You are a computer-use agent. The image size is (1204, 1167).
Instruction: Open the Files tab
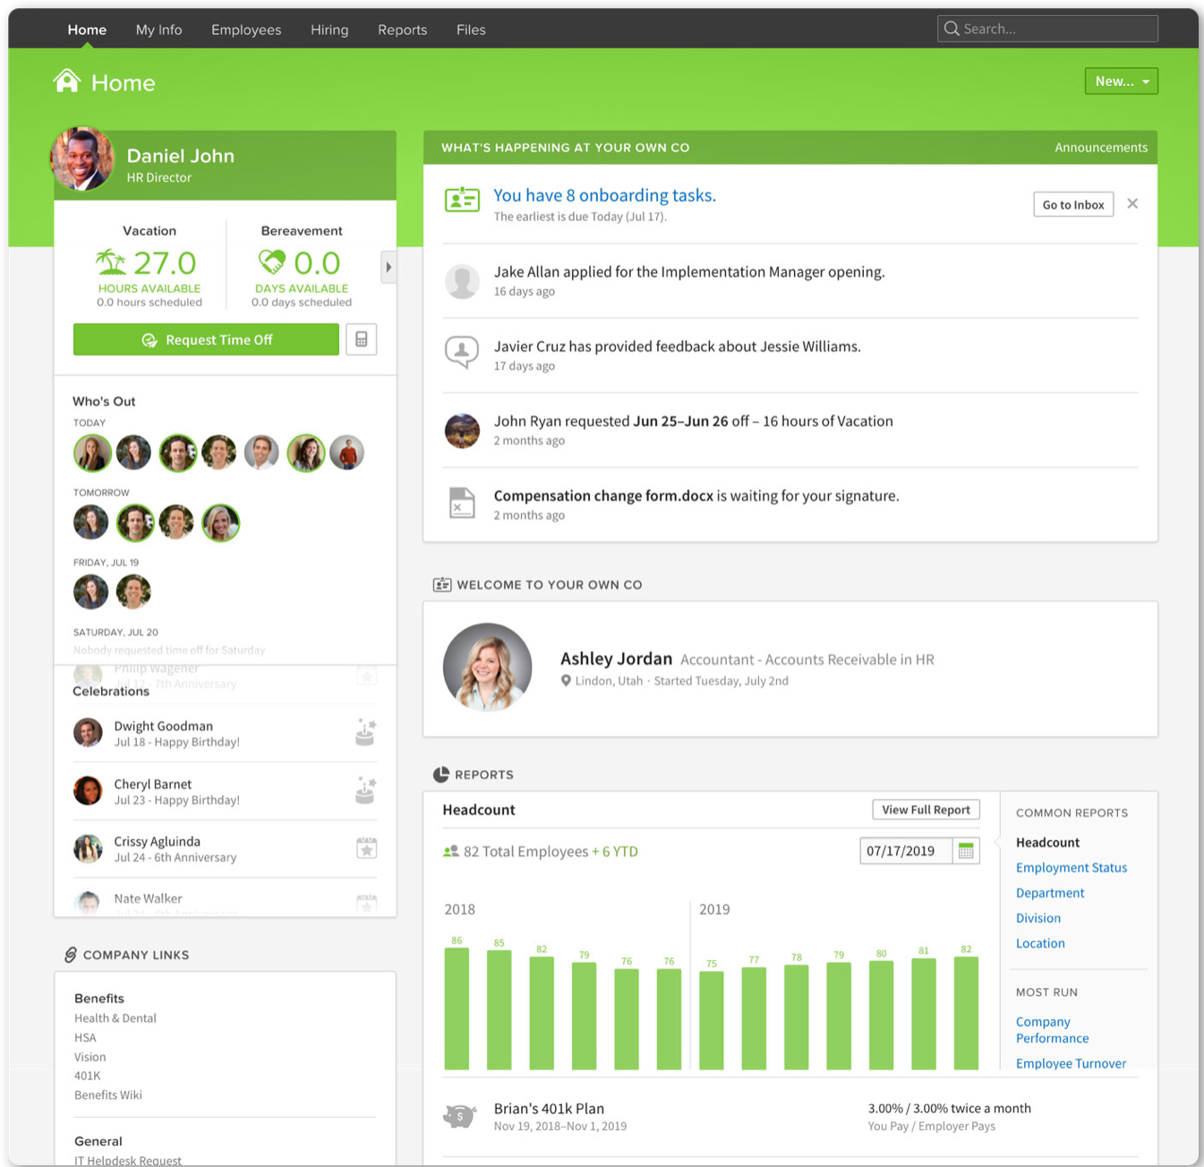coord(471,30)
